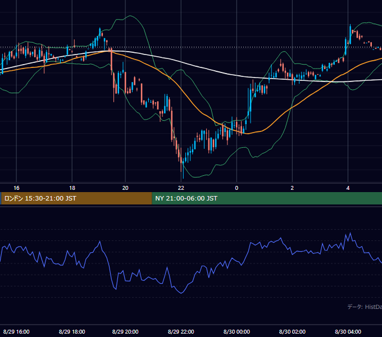
Task: Click the 8/29 22:00 date label
Action: tap(181, 331)
